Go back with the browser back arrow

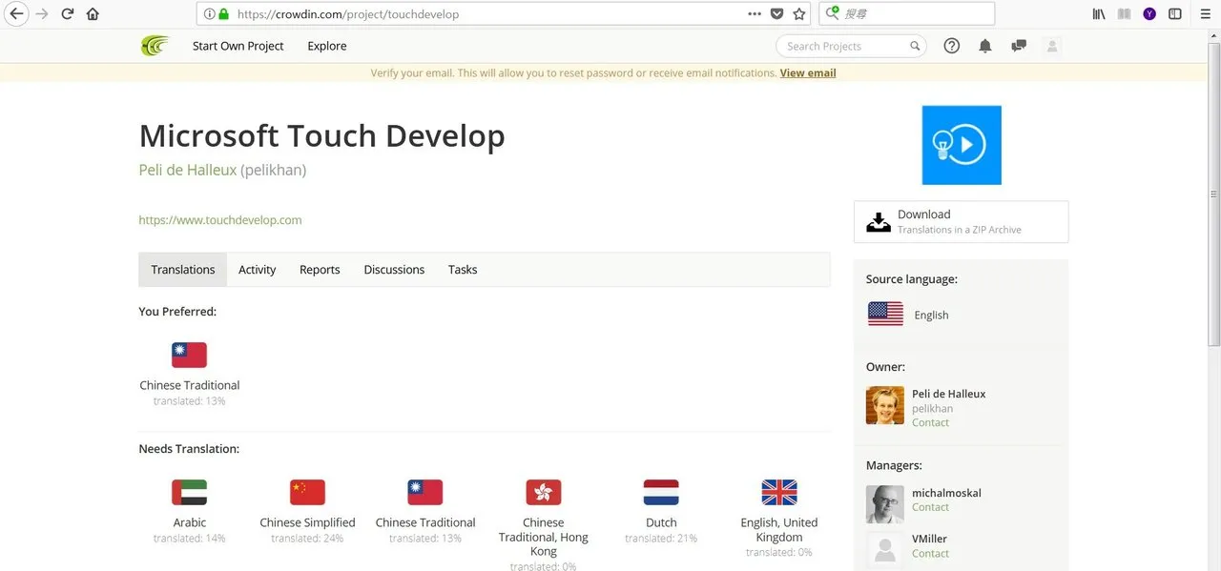click(x=16, y=14)
